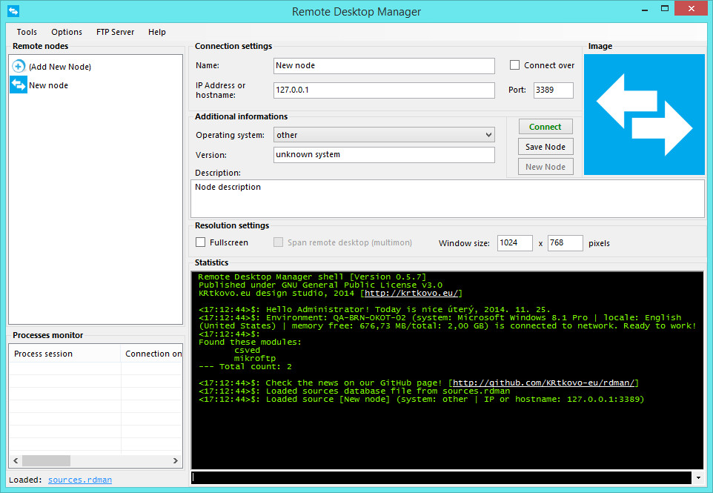Toggle Span remote desktop (multimon) checkbox
This screenshot has height=493, width=713.
[278, 242]
